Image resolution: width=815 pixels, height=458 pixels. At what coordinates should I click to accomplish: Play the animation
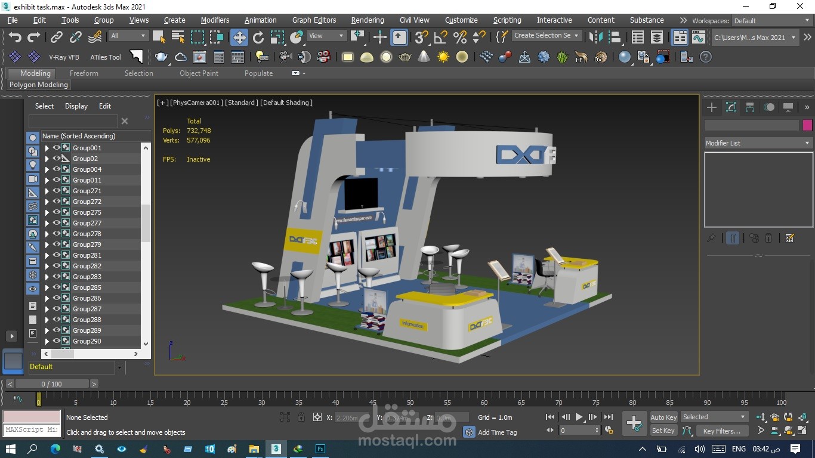(579, 417)
